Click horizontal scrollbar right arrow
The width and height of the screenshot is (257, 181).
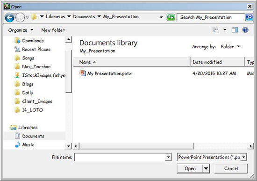(250, 146)
